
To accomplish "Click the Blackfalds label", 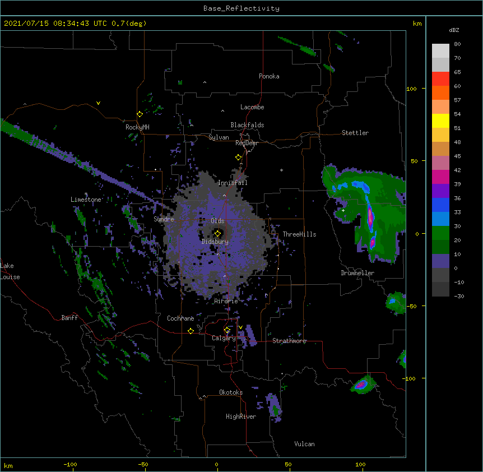I will (247, 125).
